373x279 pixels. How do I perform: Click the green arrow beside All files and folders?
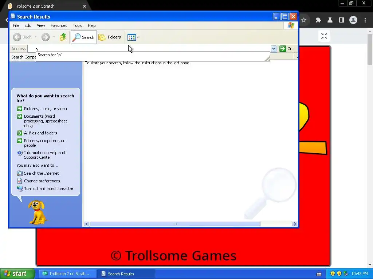click(x=20, y=133)
